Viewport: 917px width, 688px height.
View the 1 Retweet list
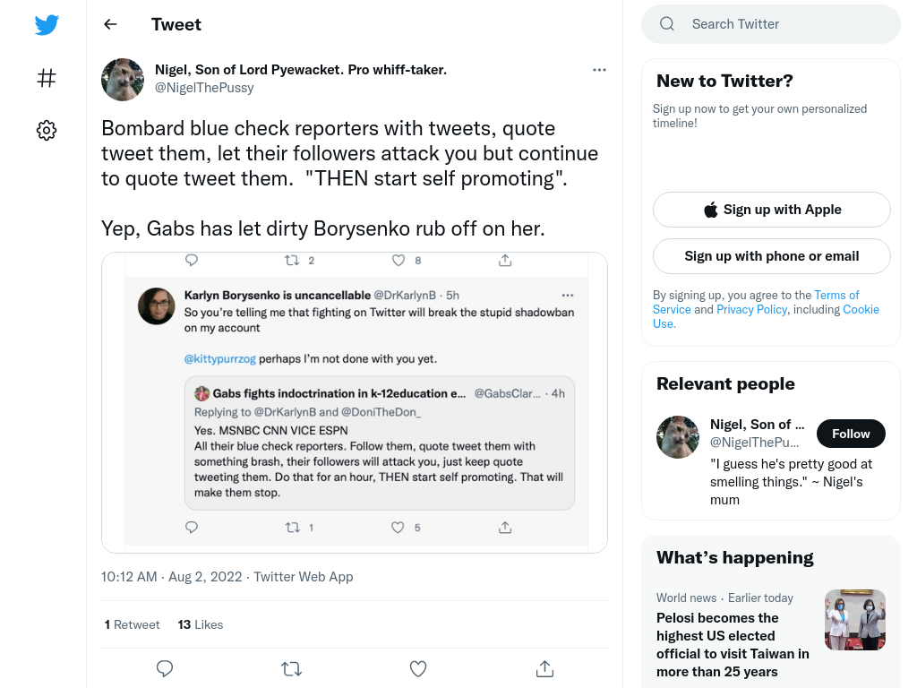click(133, 624)
